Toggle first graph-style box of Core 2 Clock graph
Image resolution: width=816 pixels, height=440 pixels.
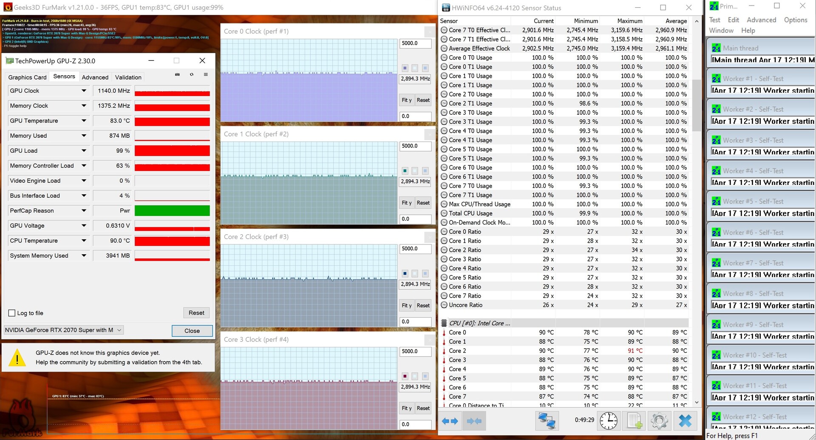point(405,274)
